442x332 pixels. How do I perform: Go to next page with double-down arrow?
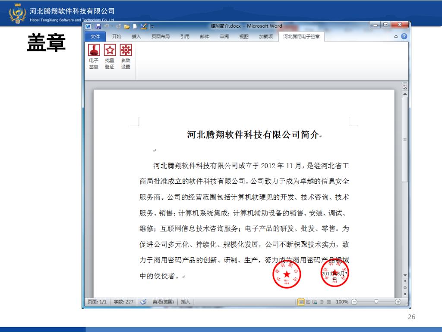pyautogui.click(x=405, y=294)
